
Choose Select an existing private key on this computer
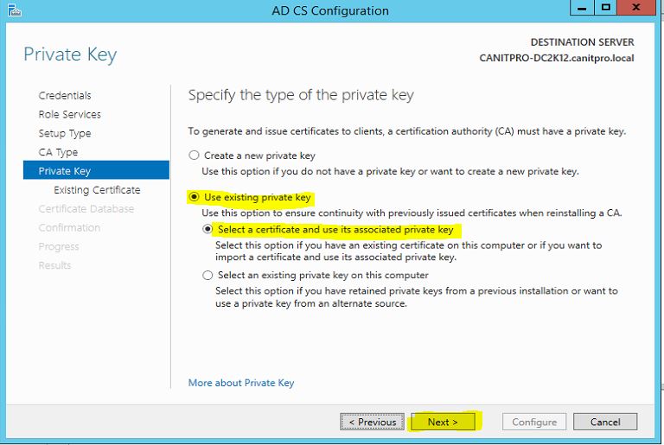[207, 276]
